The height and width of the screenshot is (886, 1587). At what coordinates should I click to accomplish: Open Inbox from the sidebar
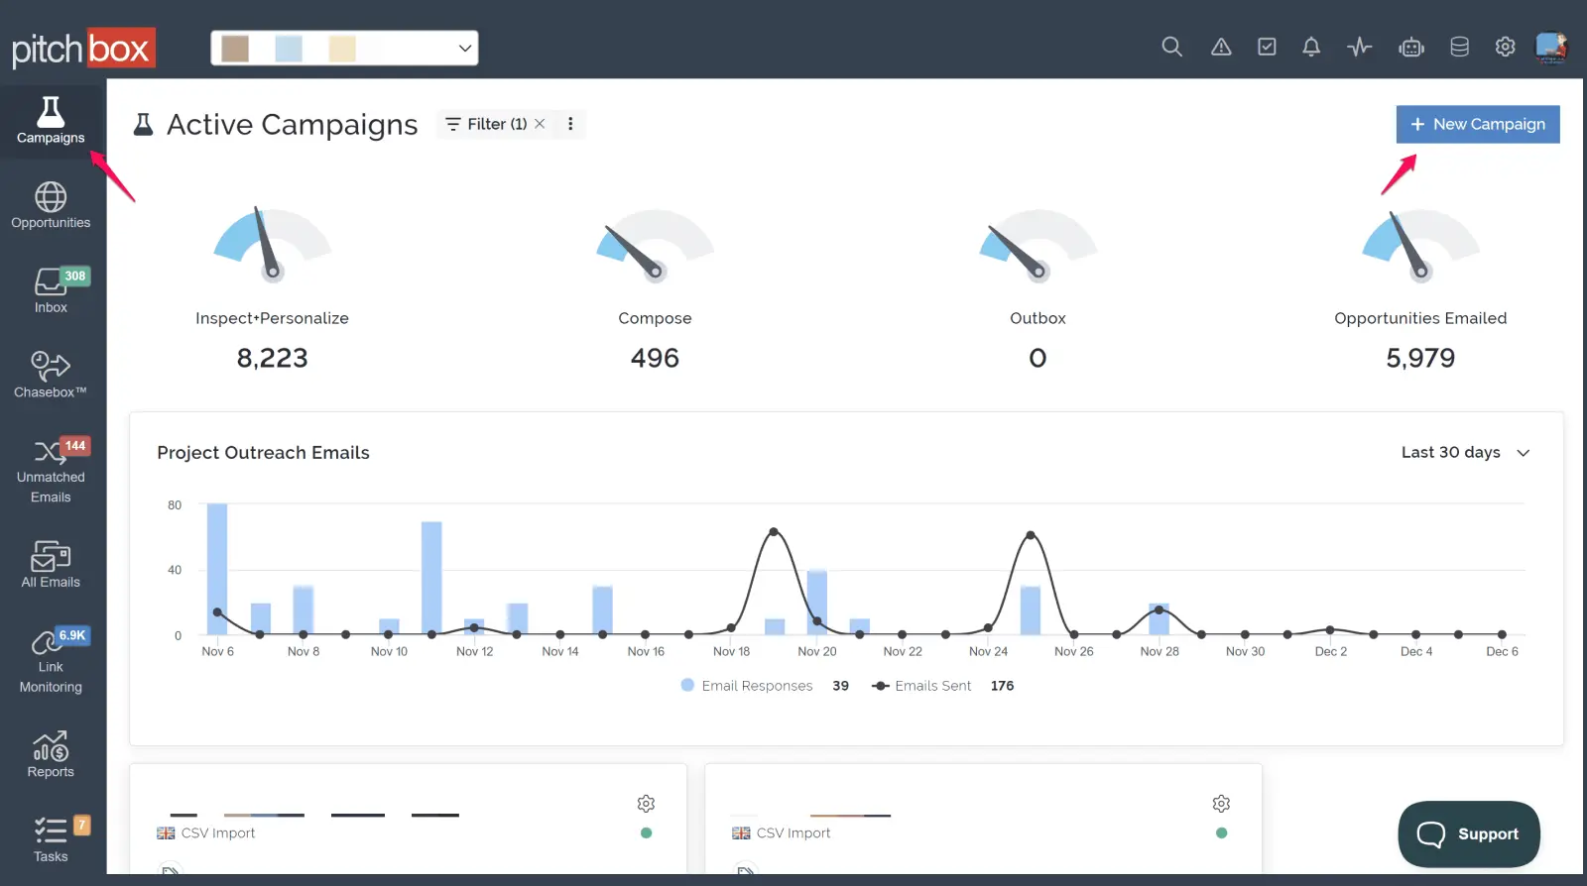[51, 290]
